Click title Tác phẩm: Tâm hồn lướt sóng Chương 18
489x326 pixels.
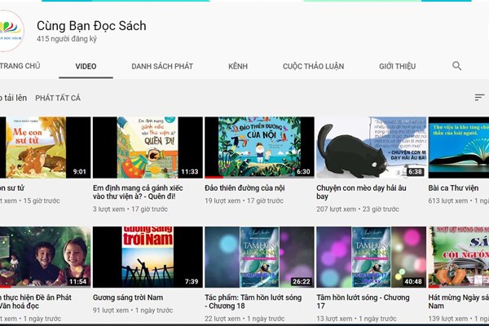[x=253, y=302]
